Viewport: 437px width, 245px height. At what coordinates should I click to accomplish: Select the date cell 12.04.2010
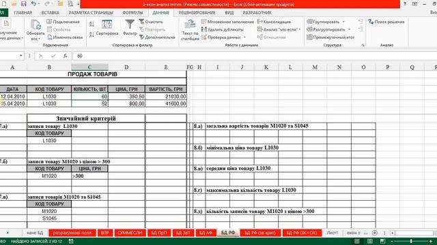[13, 97]
